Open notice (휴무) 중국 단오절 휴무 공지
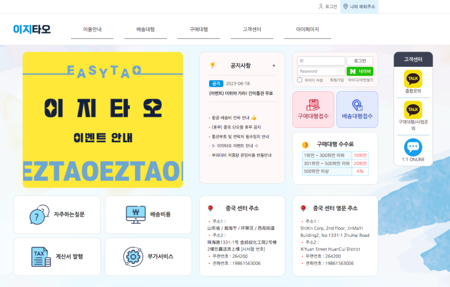 pos(235,127)
